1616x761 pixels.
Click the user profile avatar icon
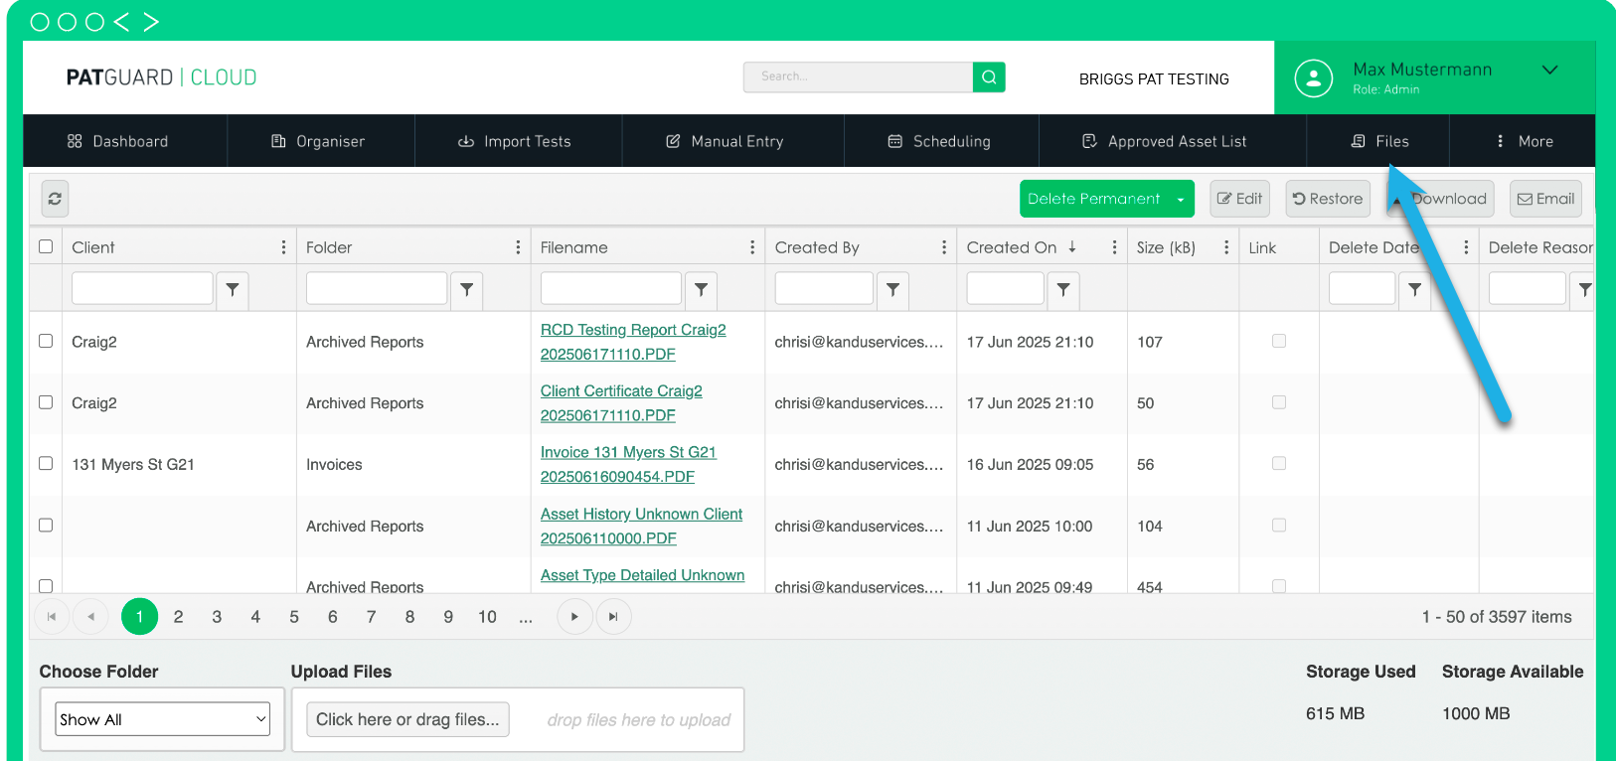(x=1313, y=77)
